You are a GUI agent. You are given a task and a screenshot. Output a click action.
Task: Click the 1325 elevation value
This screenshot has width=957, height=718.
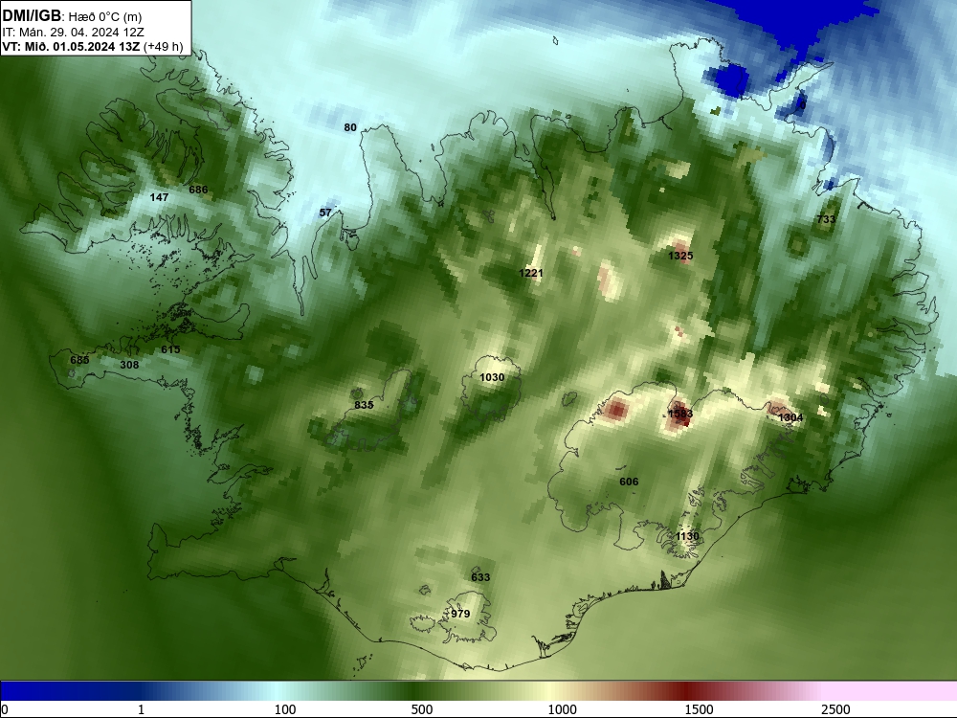(x=680, y=256)
